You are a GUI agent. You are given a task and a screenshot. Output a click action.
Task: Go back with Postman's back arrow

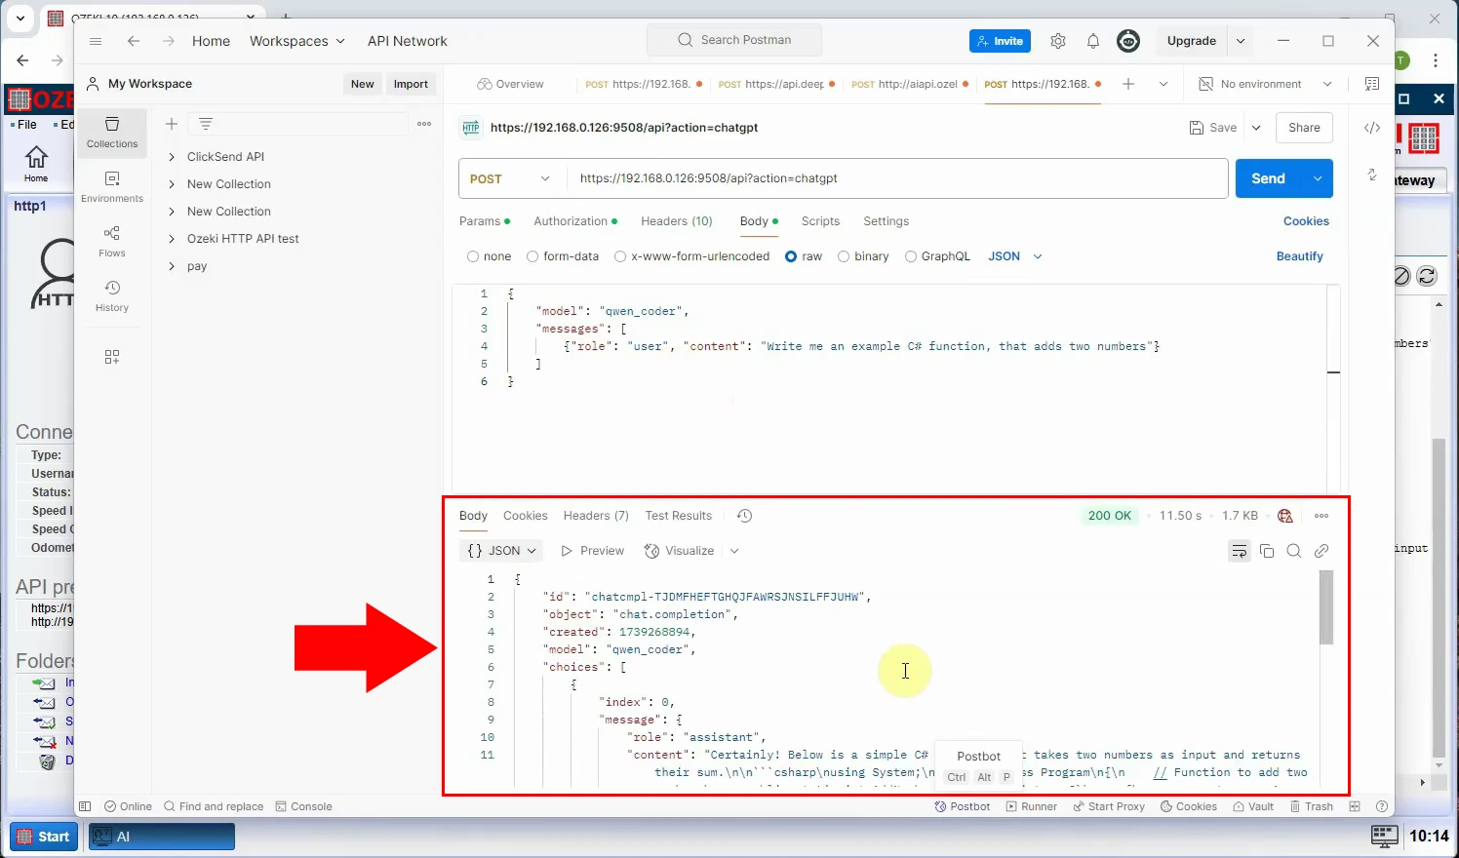click(x=134, y=41)
